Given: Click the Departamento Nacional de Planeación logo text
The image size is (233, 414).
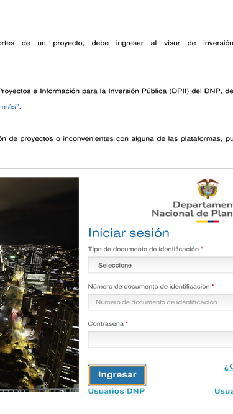Looking at the screenshot, I should pos(193,209).
